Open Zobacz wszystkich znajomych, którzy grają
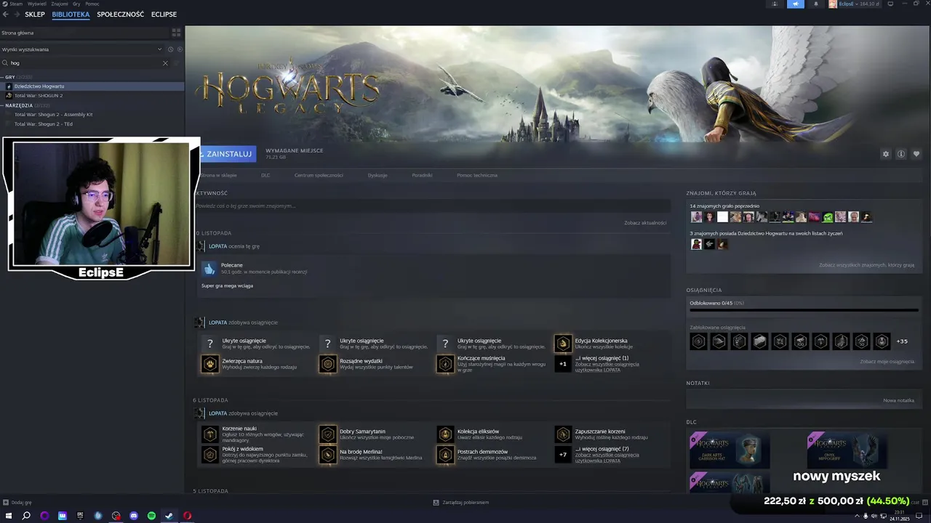 pos(866,265)
